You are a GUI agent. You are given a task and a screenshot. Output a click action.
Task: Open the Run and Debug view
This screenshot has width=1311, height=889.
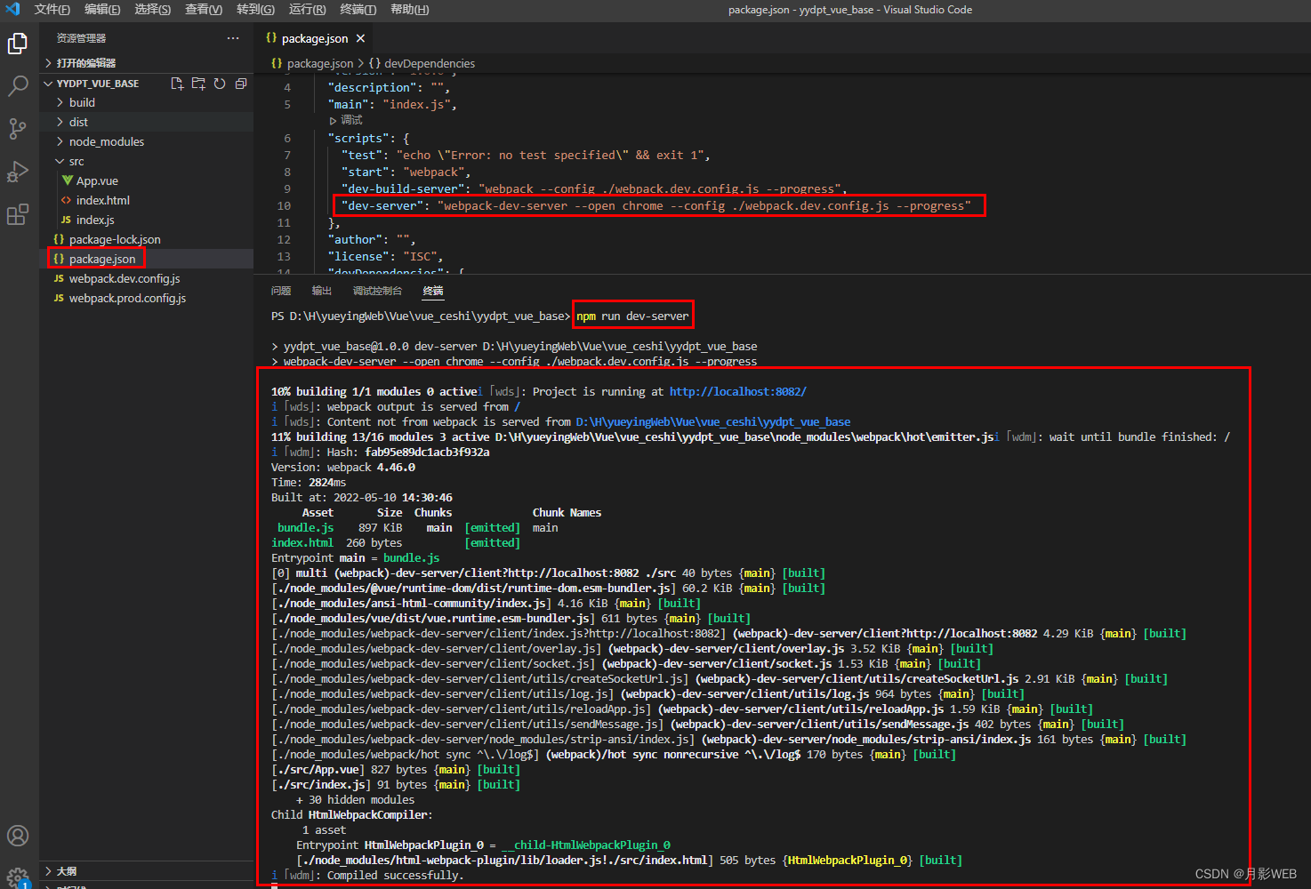(18, 172)
